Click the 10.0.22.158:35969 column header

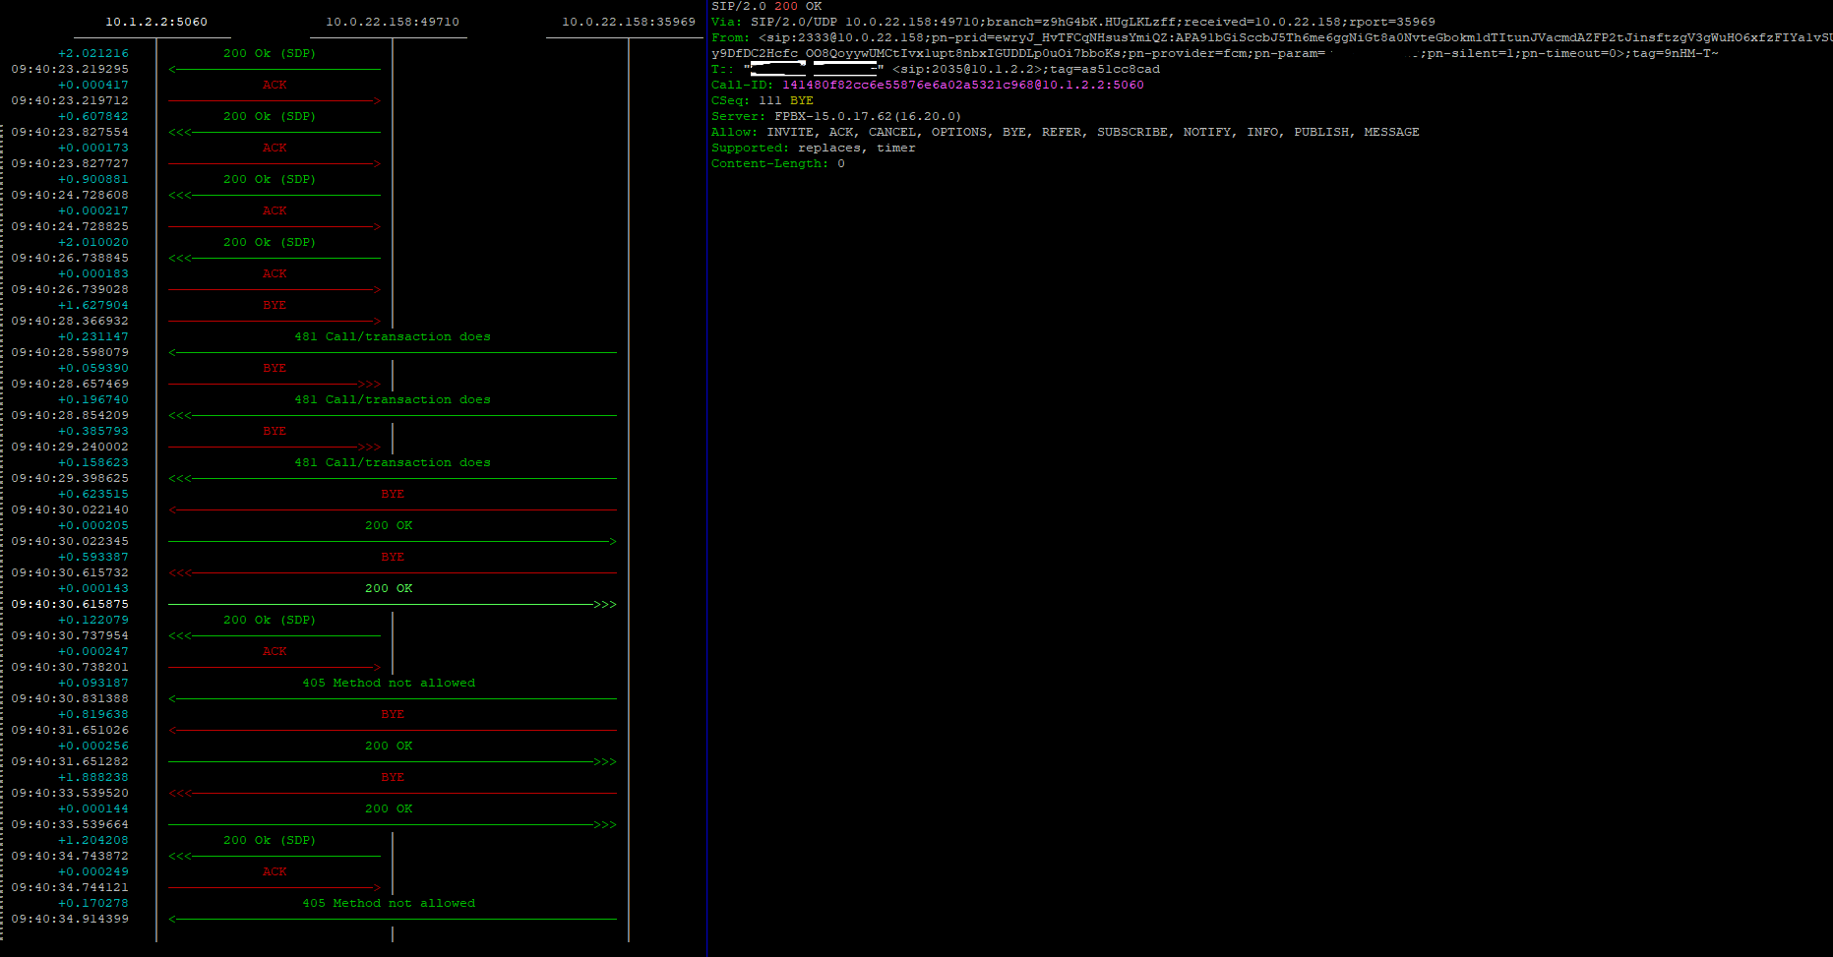tap(628, 22)
